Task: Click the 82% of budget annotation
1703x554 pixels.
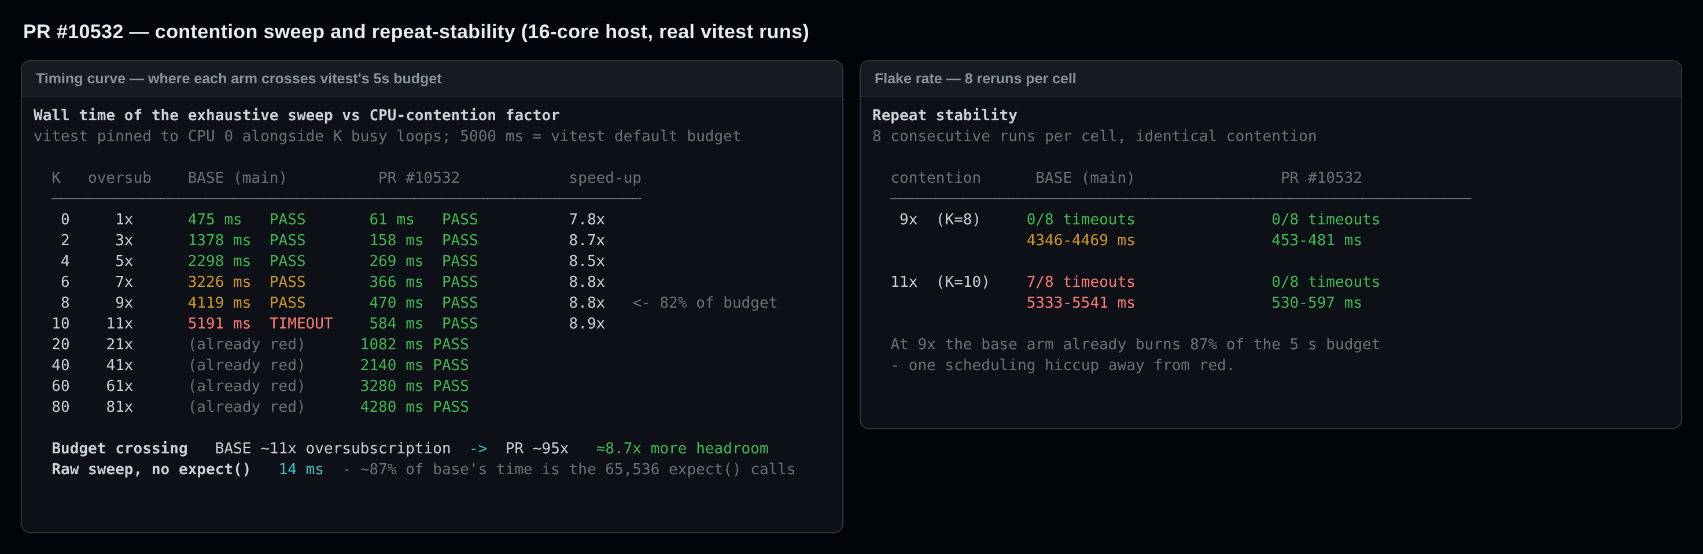Action: 705,303
